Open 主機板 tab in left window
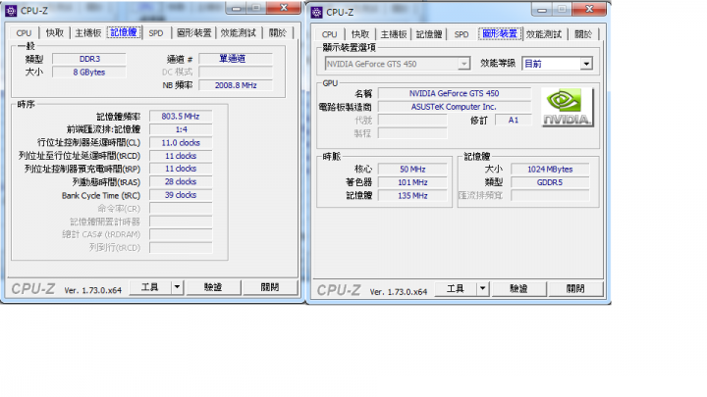707x397 pixels. click(88, 33)
